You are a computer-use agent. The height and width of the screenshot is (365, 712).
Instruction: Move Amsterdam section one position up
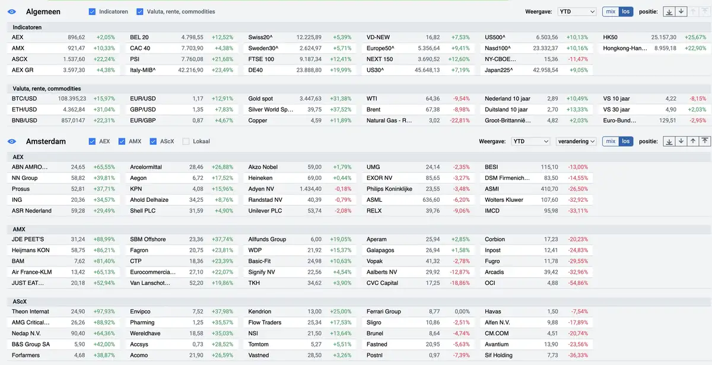693,141
